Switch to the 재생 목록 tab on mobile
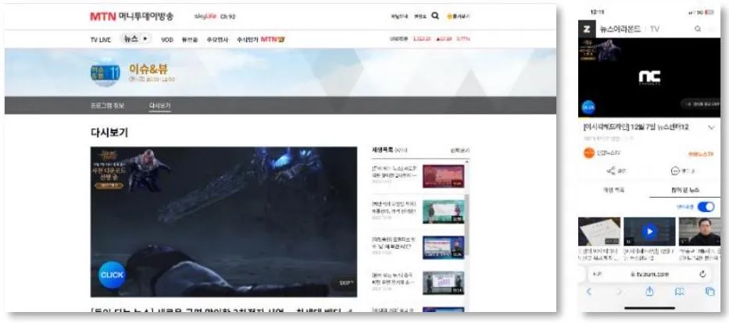Screen dimensions: 729x323 pos(613,190)
